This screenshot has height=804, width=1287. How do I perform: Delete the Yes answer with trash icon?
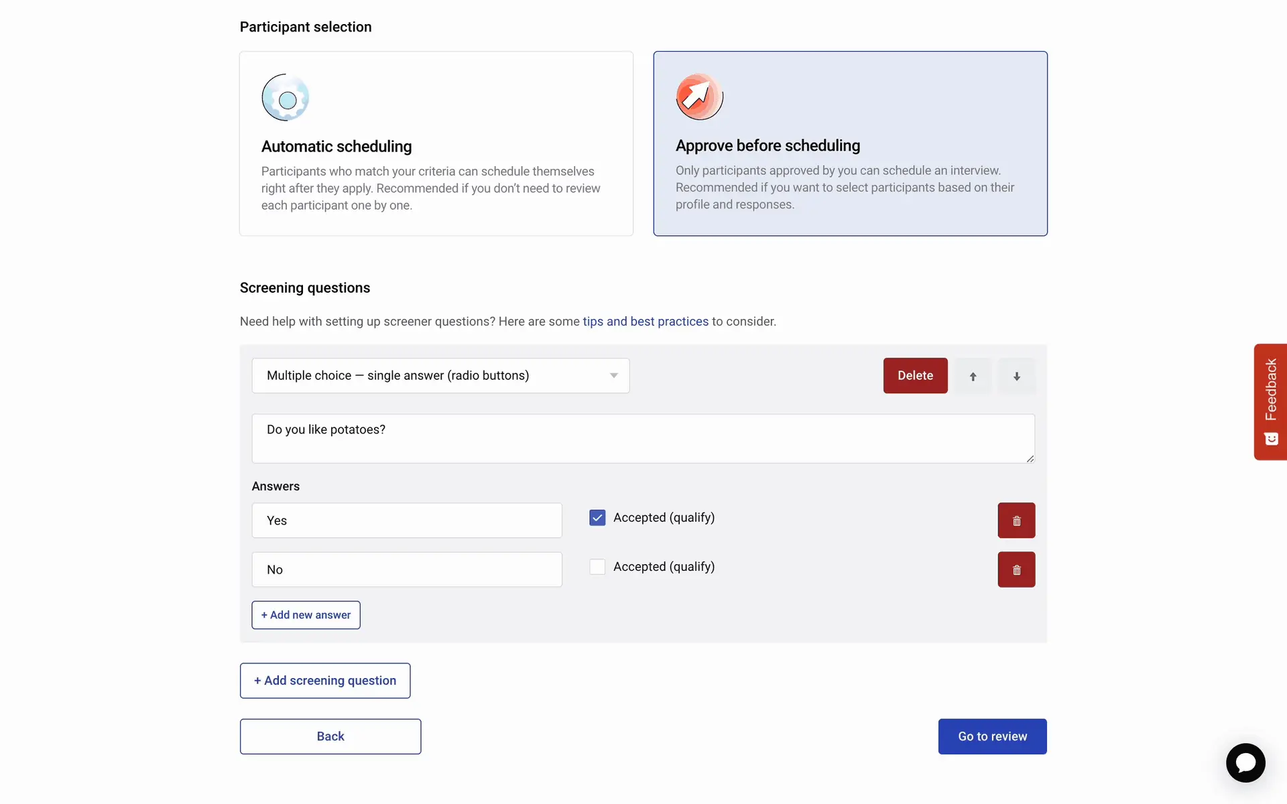tap(1016, 521)
